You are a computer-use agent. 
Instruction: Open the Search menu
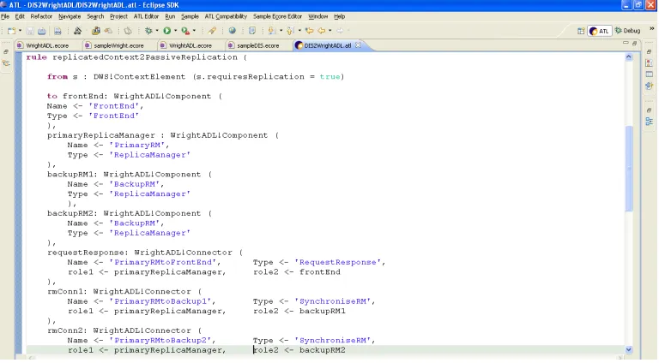click(x=95, y=16)
